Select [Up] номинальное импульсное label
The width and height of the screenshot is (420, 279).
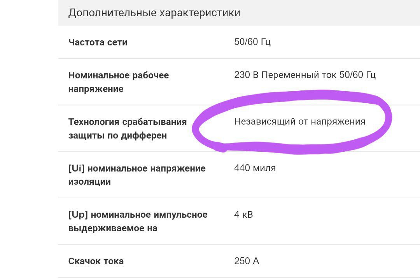(138, 221)
